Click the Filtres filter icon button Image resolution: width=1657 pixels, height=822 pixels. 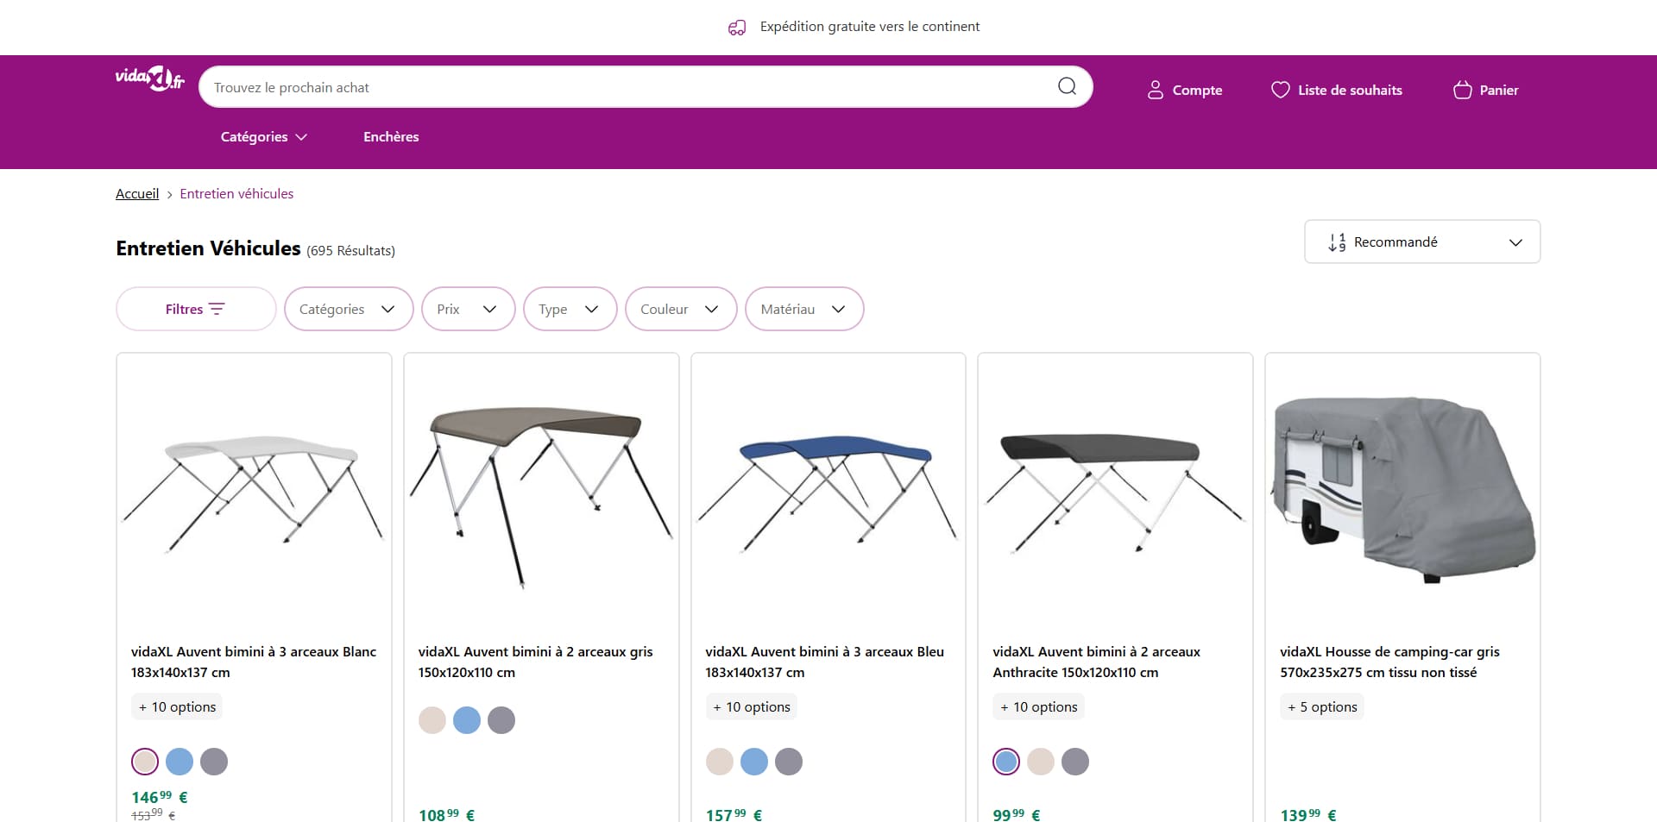196,309
